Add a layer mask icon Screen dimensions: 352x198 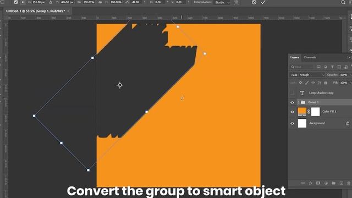point(318,183)
